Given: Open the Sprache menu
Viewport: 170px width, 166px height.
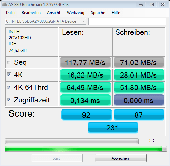Looking at the screenshot, I should point(98,13).
